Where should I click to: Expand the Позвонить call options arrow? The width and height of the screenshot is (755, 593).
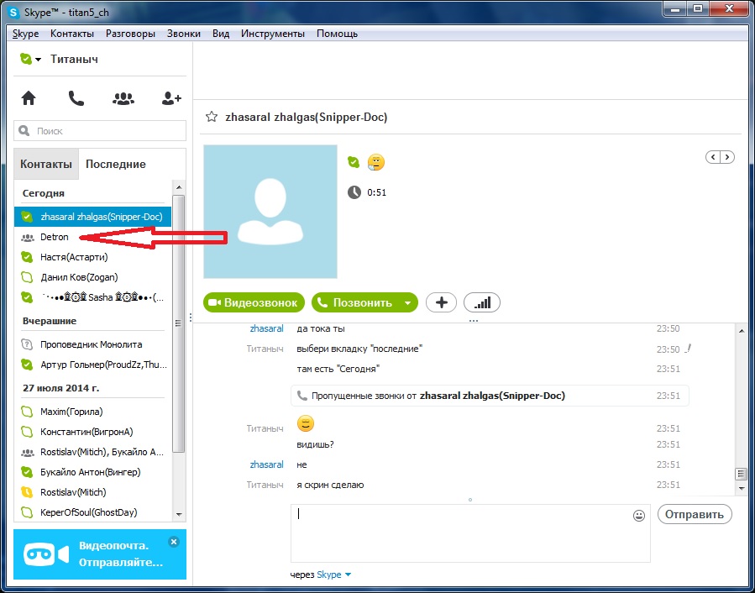click(x=408, y=303)
